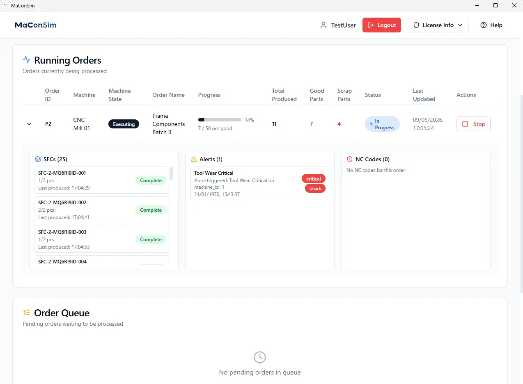Click Complete badge for SFC-2-MQ6RI9ID-001

151,180
